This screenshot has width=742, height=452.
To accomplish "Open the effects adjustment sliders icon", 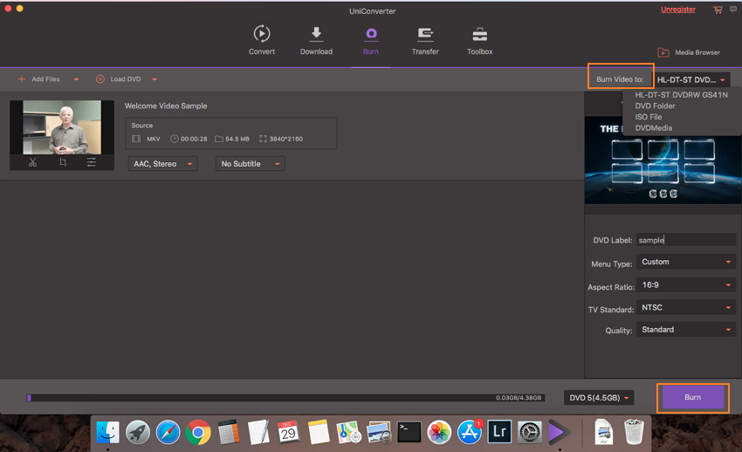I will pyautogui.click(x=92, y=162).
